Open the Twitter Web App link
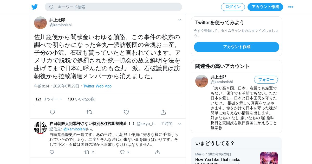Image resolution: width=312 pixels, height=164 pixels. 97,86
